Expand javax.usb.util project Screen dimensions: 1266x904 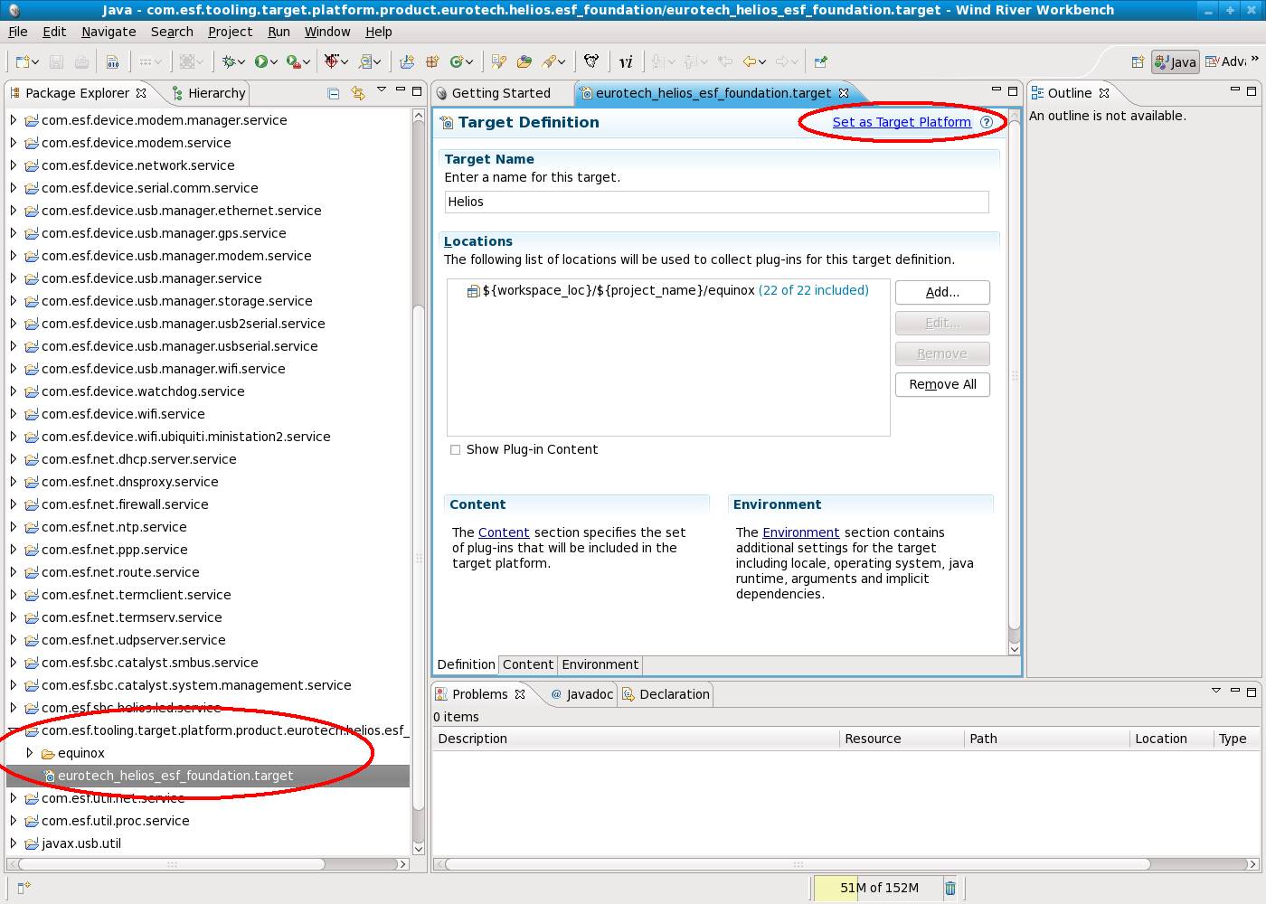pos(13,843)
